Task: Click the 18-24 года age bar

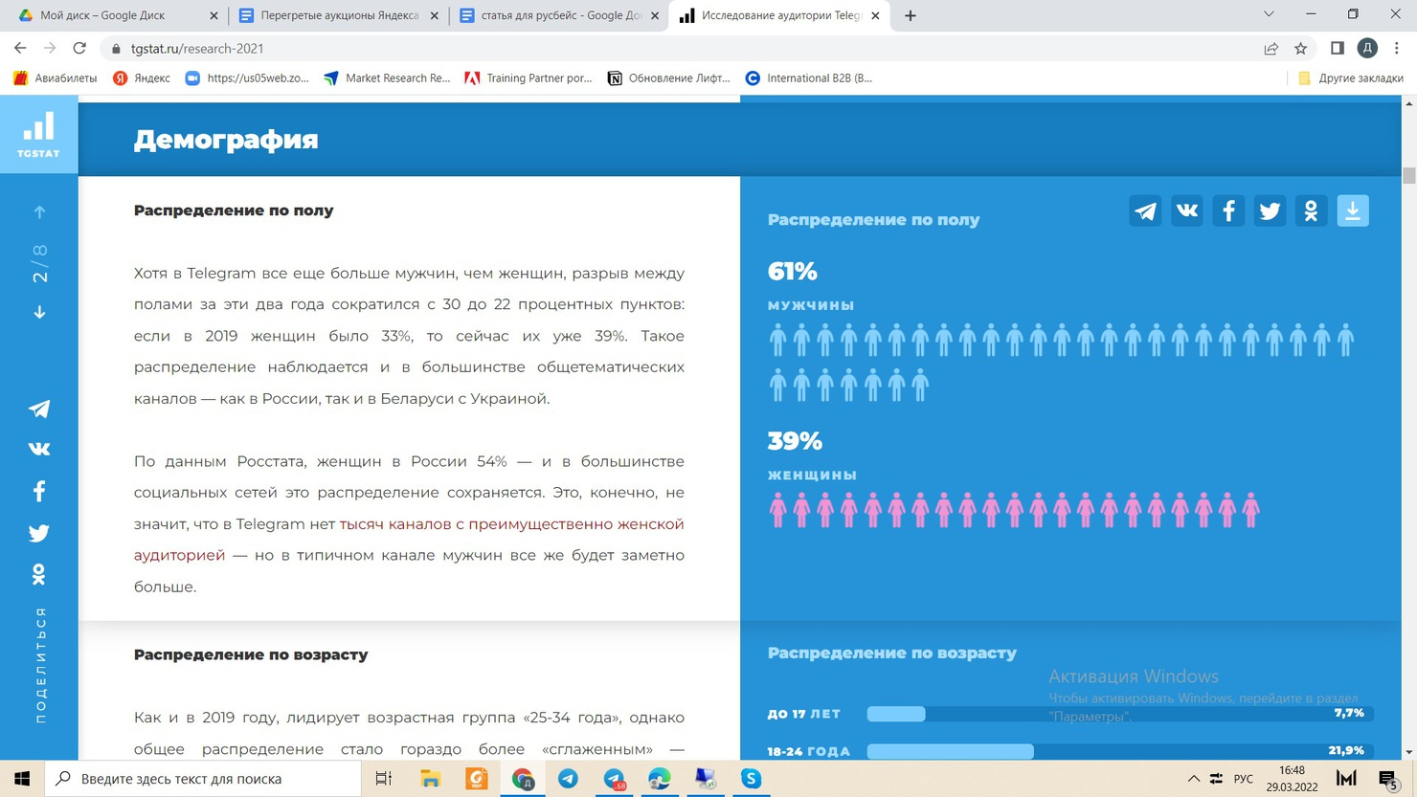Action: [1119, 751]
